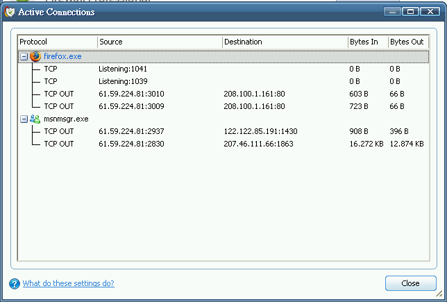447x302 pixels.
Task: Collapse the msnmsgr.exe connection group
Action: pyautogui.click(x=24, y=119)
